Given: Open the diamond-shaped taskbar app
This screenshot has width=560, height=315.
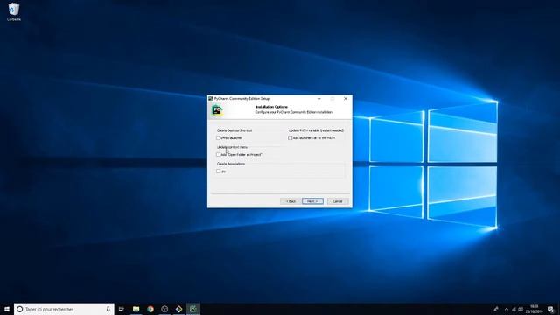Looking at the screenshot, I should coord(178,309).
